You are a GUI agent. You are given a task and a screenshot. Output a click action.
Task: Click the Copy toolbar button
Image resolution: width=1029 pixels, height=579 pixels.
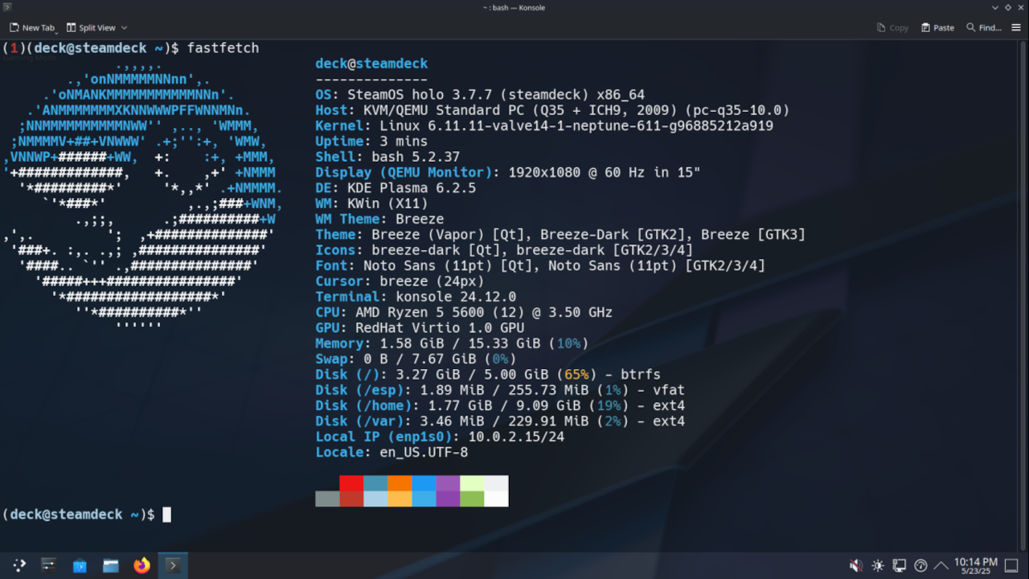click(892, 27)
